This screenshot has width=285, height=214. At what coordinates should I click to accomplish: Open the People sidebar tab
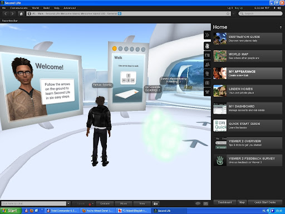pos(207,65)
